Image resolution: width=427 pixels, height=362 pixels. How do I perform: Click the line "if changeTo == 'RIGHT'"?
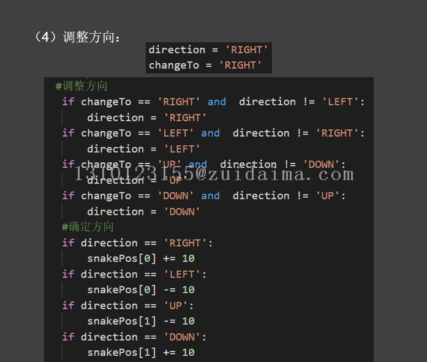[213, 102]
